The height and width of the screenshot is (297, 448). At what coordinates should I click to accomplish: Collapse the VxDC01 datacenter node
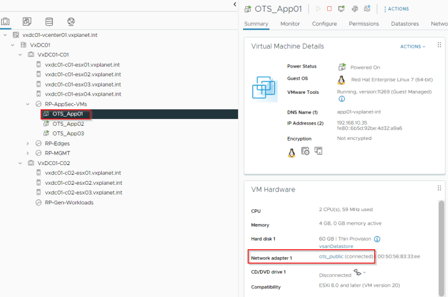[x=12, y=45]
